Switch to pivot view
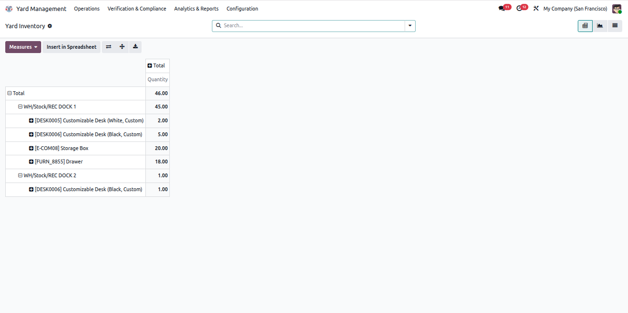This screenshot has width=628, height=313. click(x=585, y=26)
